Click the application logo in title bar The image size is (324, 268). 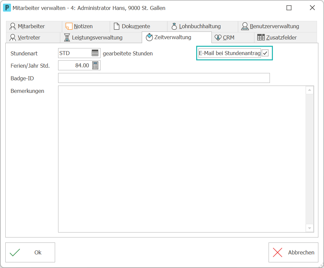pos(7,8)
